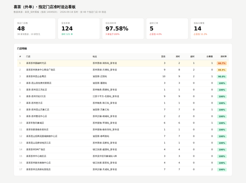Click the 喜茶-苏州天虹CC店 store cell
Screen dimensions: 246x183
[x=36, y=96]
